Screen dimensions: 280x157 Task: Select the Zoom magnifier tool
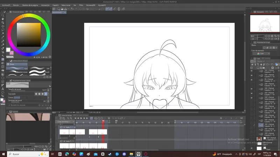click(3, 15)
